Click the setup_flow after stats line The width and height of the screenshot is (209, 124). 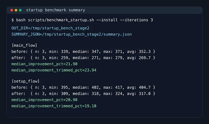coord(83,94)
